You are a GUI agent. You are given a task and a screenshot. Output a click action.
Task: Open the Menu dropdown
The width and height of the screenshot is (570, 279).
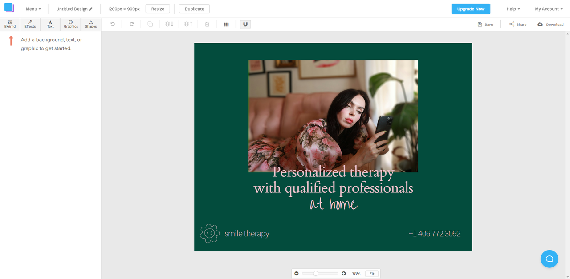coord(33,9)
